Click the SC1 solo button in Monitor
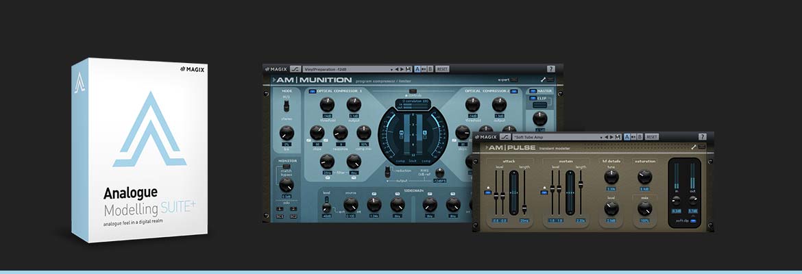Image resolution: width=802 pixels, height=274 pixels. coord(280,216)
